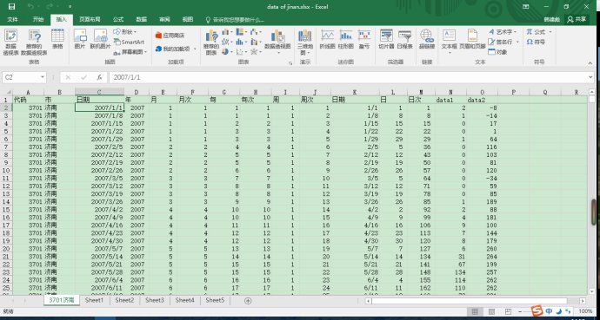Insert a Picture (图片) from file
This screenshot has width=600, height=320.
[80, 39]
